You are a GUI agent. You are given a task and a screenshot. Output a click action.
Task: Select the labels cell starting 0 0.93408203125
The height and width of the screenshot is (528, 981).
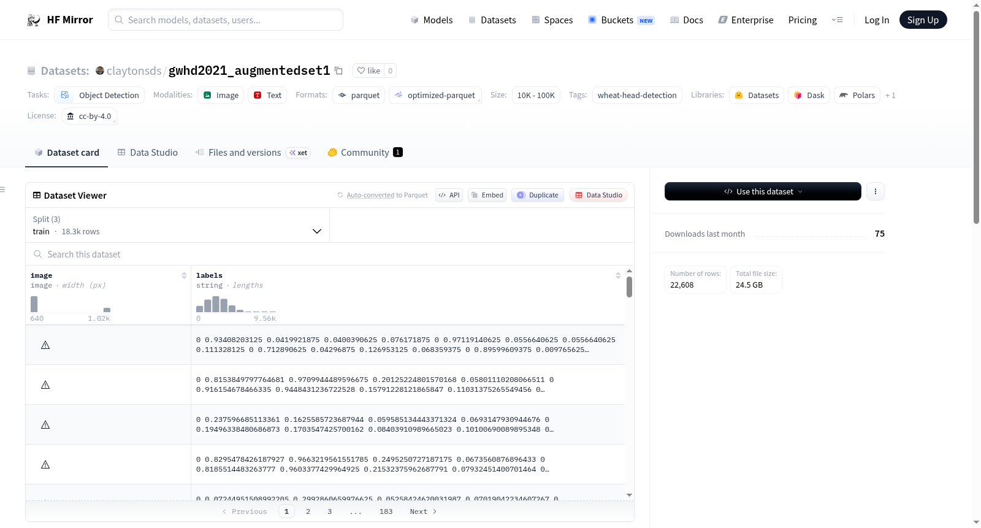coord(408,345)
